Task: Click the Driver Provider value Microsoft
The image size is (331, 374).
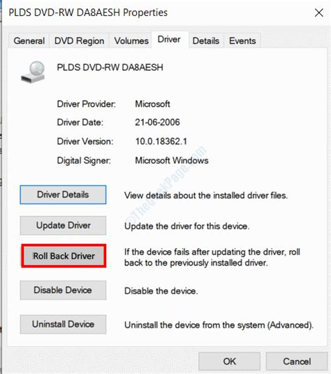Action: coord(152,104)
